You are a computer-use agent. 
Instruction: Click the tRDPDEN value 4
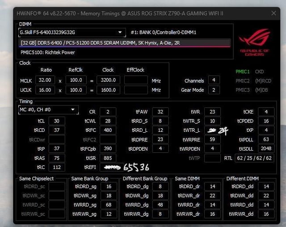(x=160, y=149)
